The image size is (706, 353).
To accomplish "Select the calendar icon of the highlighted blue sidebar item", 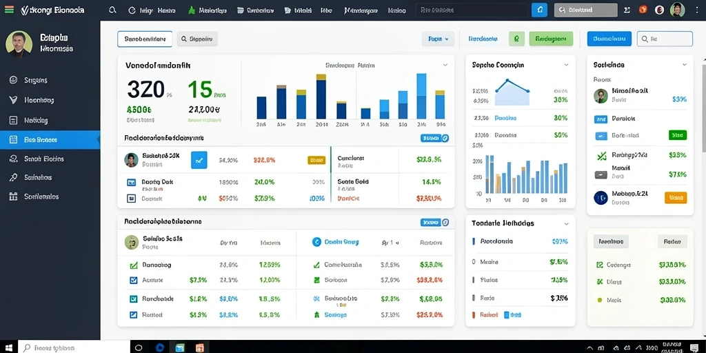I will pos(13,140).
